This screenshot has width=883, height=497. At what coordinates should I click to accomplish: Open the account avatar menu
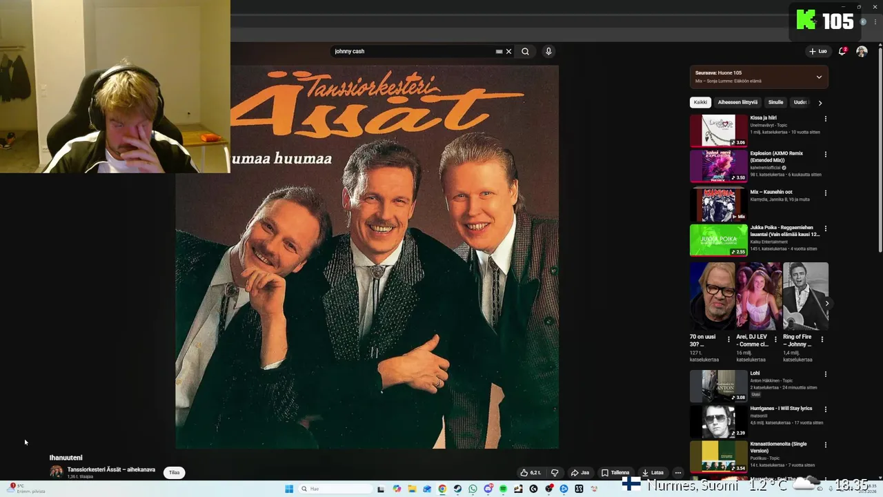(862, 51)
